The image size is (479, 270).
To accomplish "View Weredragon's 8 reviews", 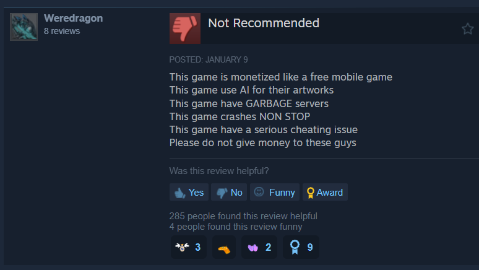I will pos(62,31).
